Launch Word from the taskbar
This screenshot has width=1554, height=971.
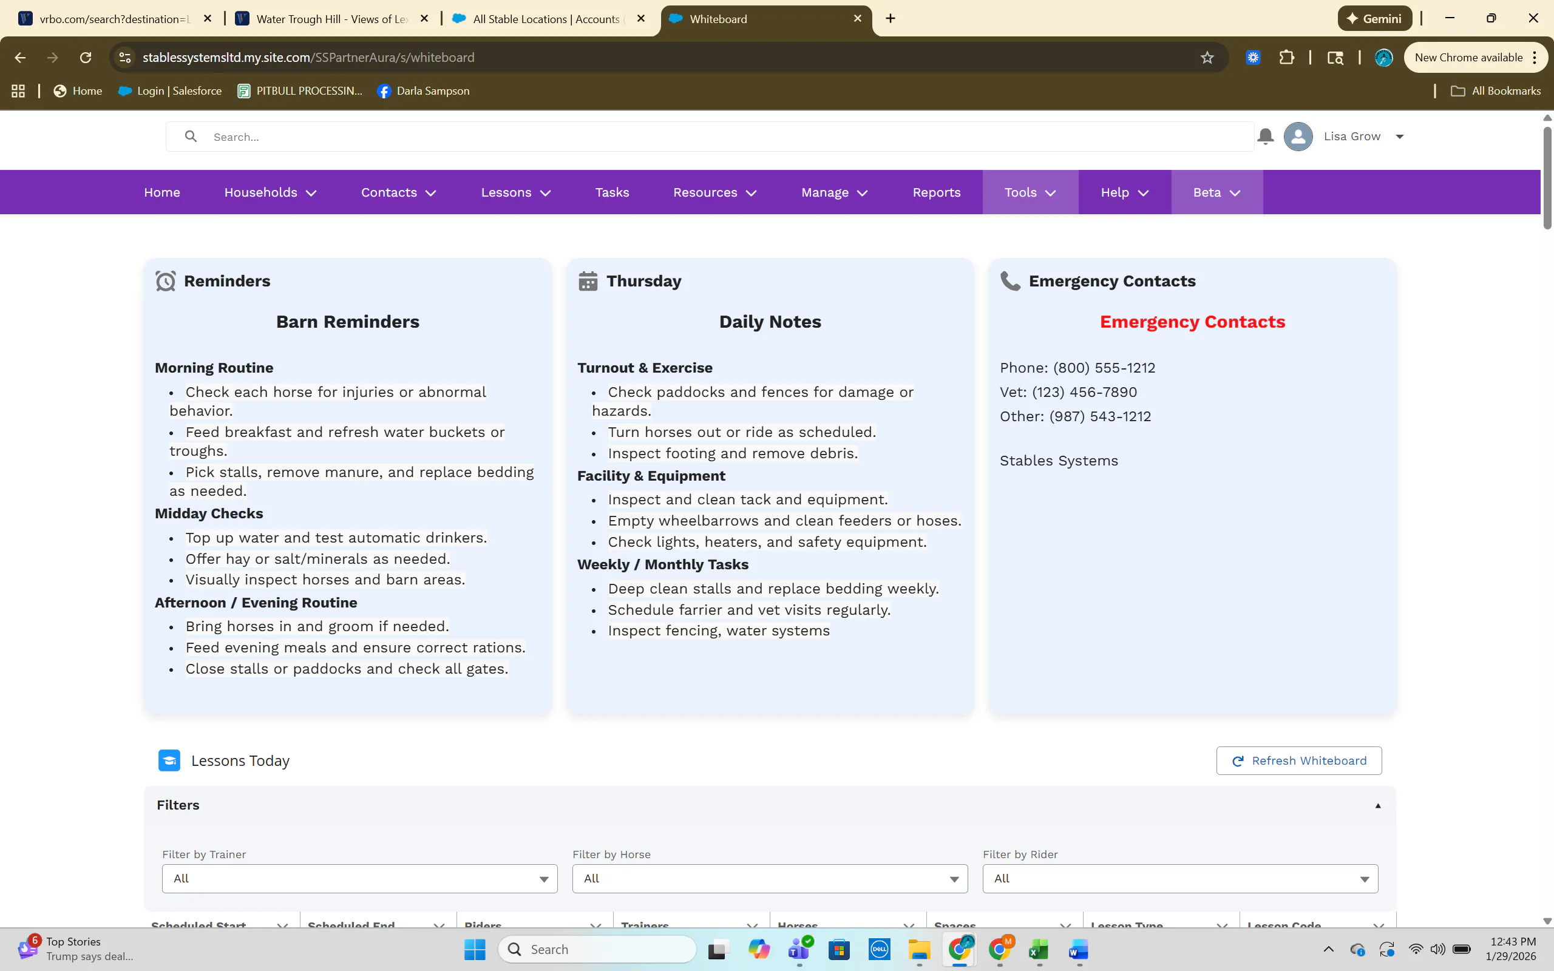(x=1079, y=949)
